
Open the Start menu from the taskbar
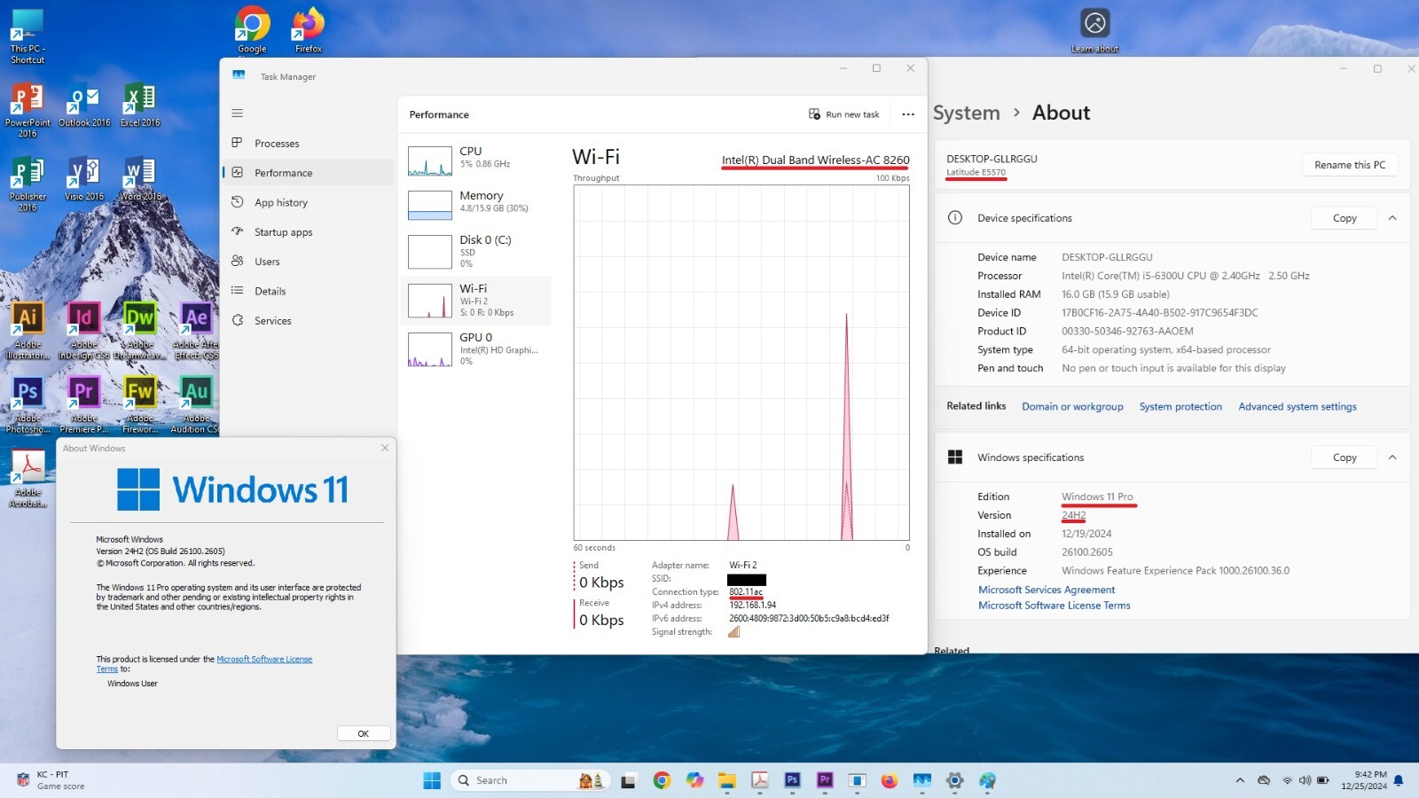click(432, 780)
